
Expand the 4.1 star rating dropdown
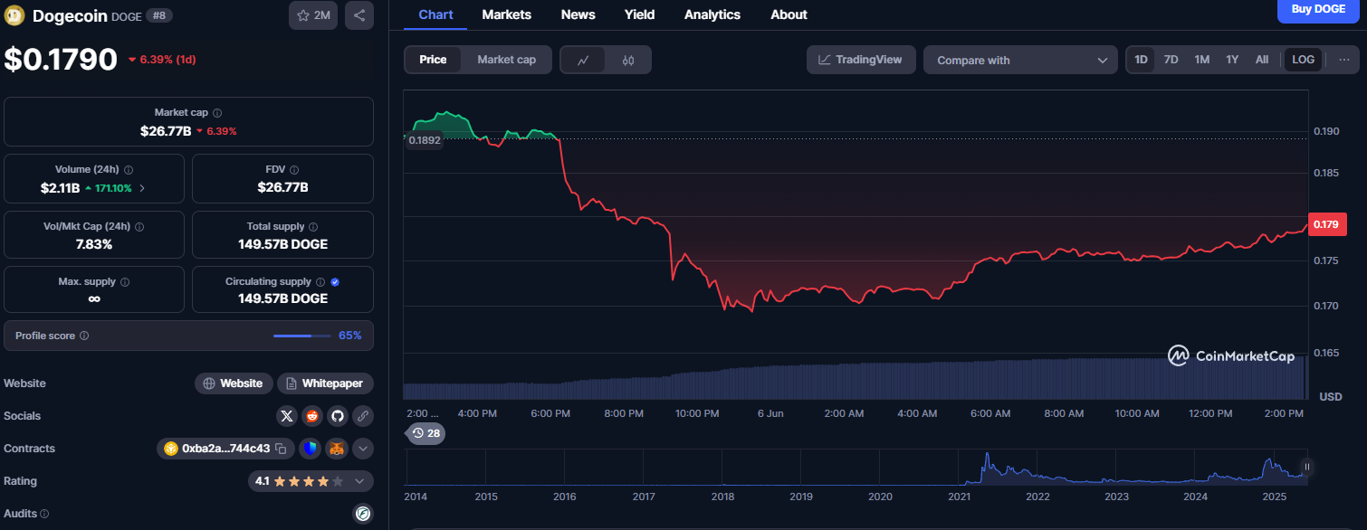click(x=359, y=481)
